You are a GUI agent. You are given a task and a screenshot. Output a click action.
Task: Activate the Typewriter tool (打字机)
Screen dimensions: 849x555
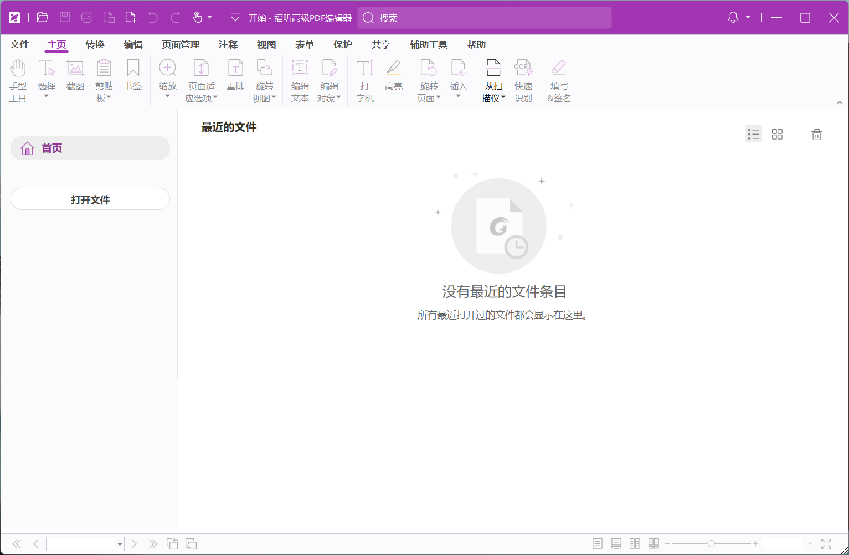364,79
